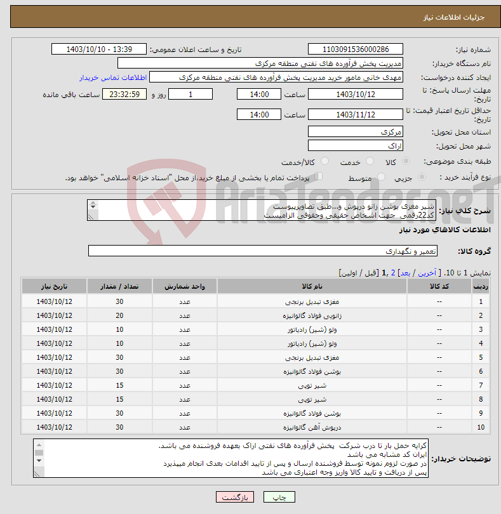Click response deadline hour 14:00 field
This screenshot has height=514, width=501.
coord(259,95)
